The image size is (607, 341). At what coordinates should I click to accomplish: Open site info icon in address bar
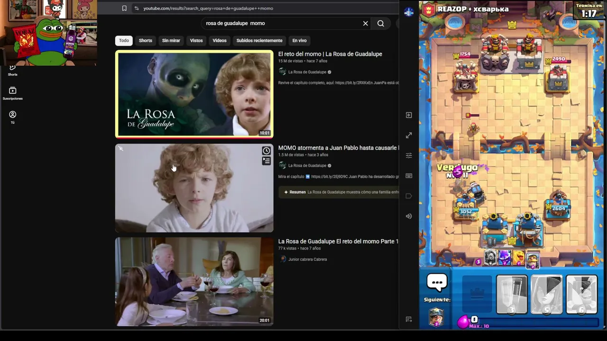point(137,8)
